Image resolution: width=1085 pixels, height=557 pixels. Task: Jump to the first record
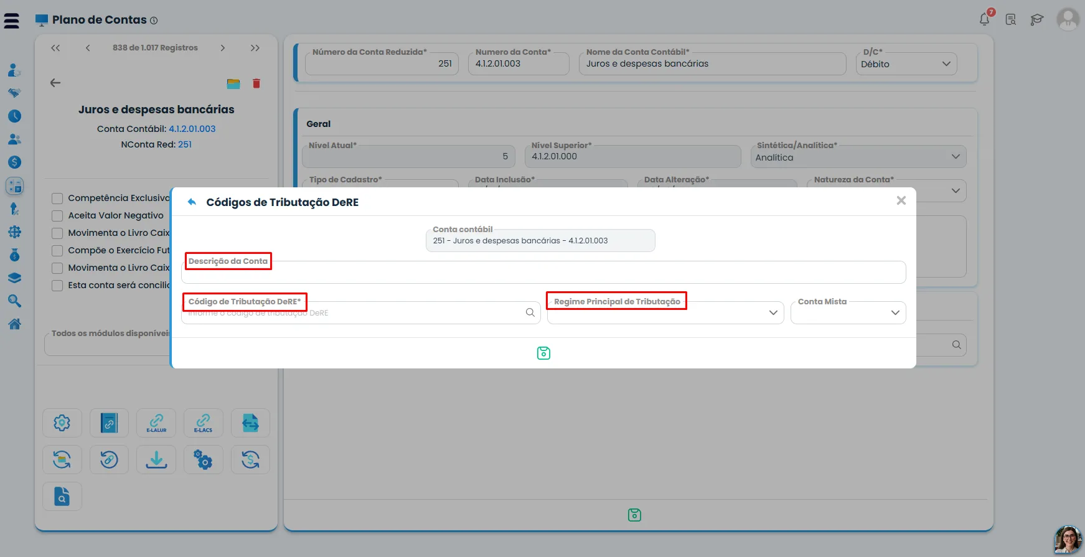(x=55, y=48)
